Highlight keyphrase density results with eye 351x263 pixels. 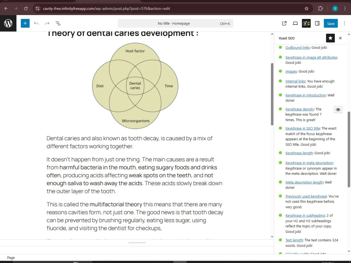point(338,109)
